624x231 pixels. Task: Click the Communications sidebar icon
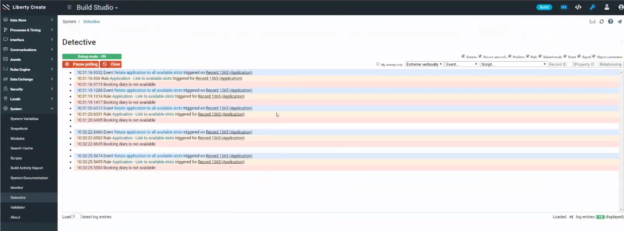point(6,50)
